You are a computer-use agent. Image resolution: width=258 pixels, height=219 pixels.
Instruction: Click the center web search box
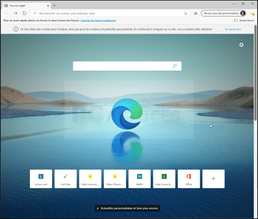tap(127, 66)
